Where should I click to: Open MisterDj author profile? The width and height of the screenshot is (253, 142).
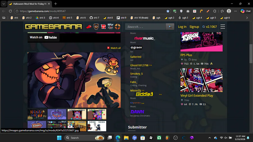[x=135, y=90]
